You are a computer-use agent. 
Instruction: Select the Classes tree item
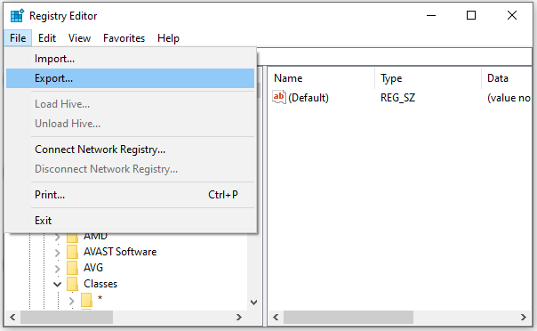pyautogui.click(x=100, y=284)
